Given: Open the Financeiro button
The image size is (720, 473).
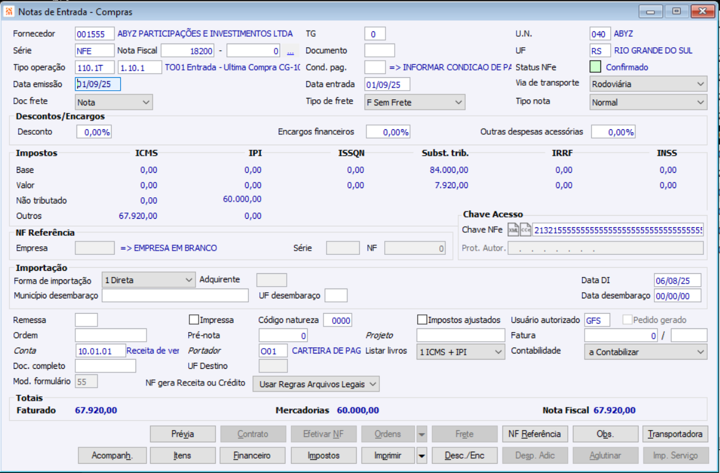Looking at the screenshot, I should (x=252, y=455).
